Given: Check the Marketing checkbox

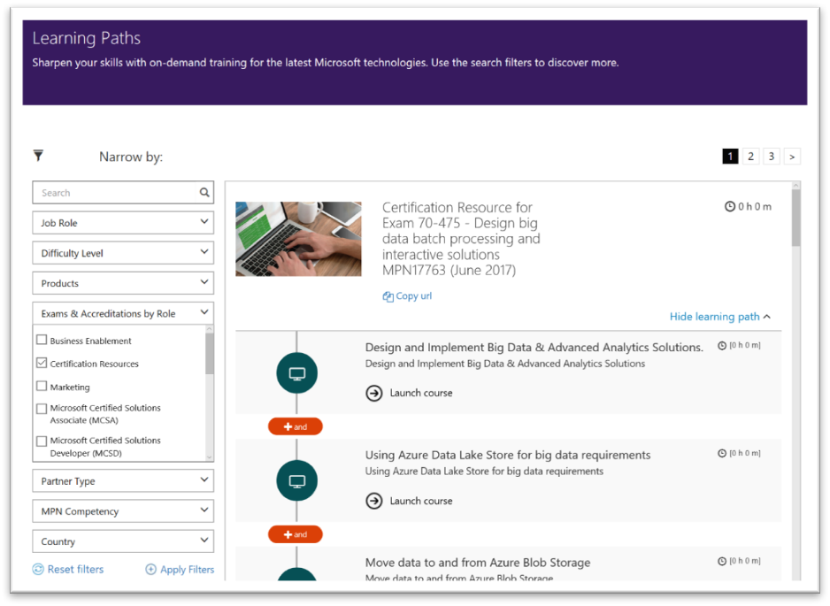Looking at the screenshot, I should [x=42, y=387].
